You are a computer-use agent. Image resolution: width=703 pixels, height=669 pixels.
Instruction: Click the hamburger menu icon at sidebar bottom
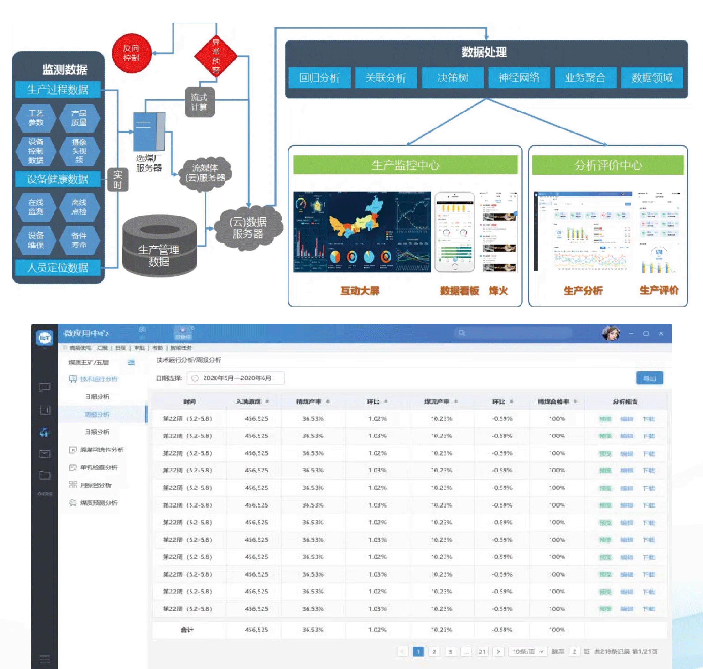pos(45,659)
